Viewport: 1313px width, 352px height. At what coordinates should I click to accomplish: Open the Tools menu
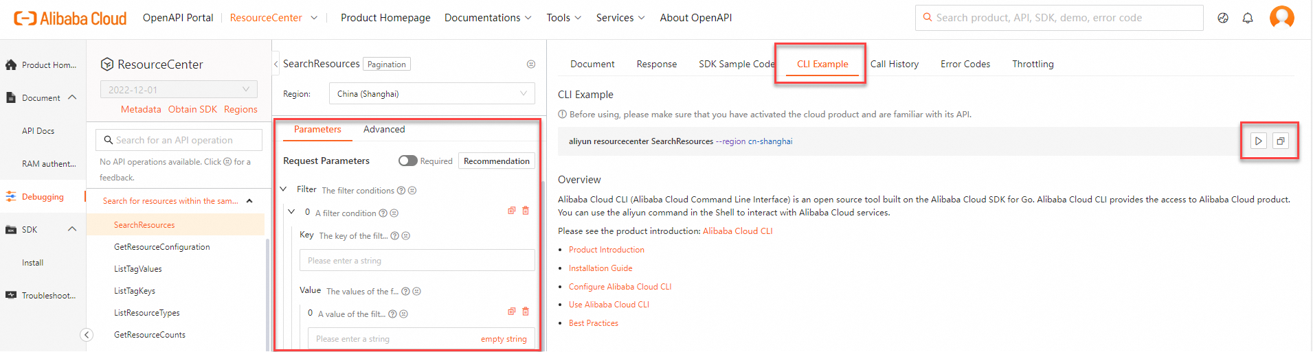pos(564,18)
